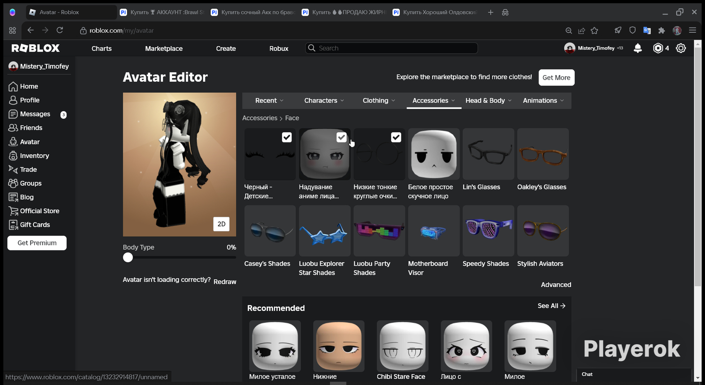
Task: Open the Inventory sidebar icon
Action: (x=13, y=156)
